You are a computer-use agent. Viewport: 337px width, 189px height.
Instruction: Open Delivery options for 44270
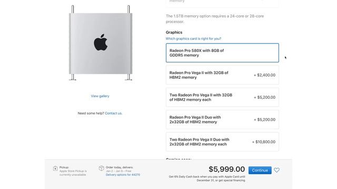pyautogui.click(x=123, y=175)
